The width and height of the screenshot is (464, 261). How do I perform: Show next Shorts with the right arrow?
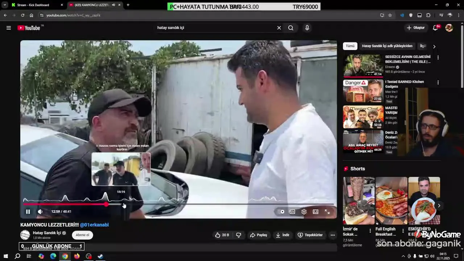click(x=439, y=206)
